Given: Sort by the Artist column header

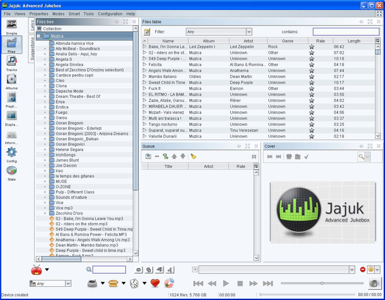Looking at the screenshot, I should click(x=248, y=41).
